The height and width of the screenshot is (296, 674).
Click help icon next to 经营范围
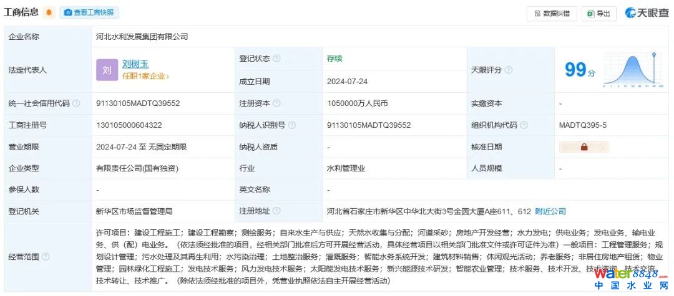[x=46, y=257]
